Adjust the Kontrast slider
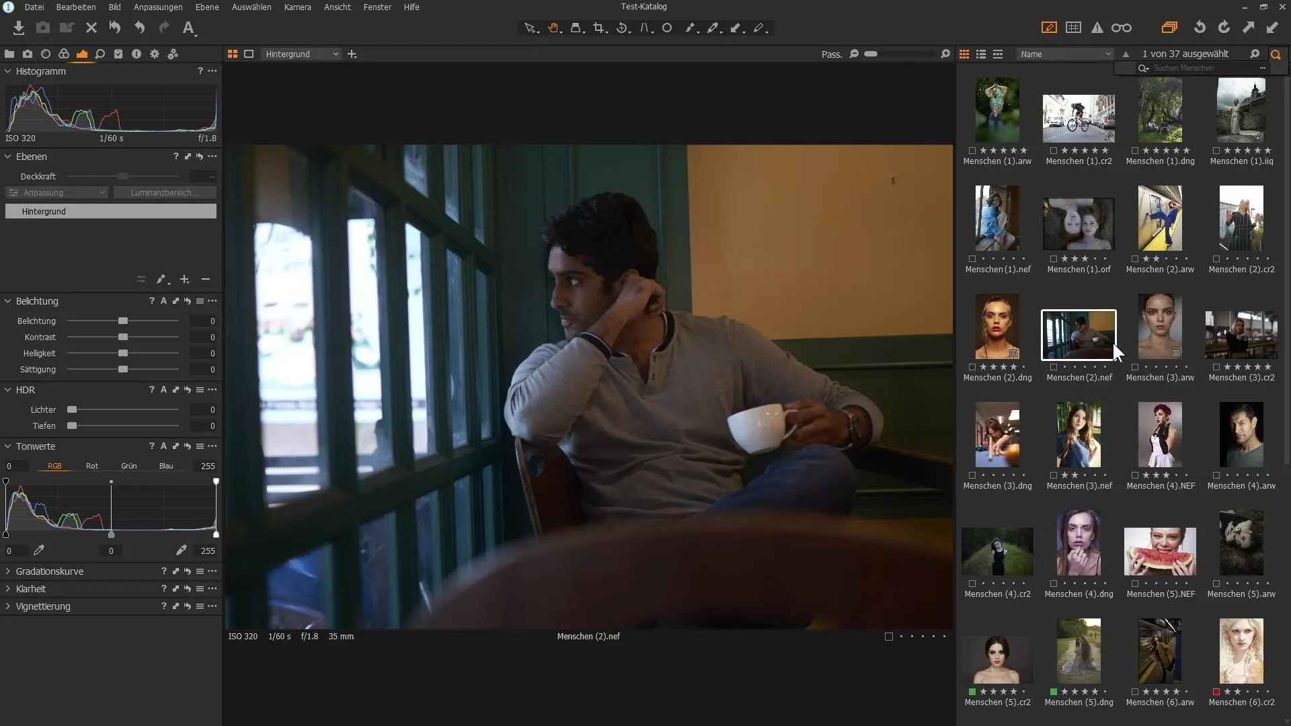 (123, 337)
